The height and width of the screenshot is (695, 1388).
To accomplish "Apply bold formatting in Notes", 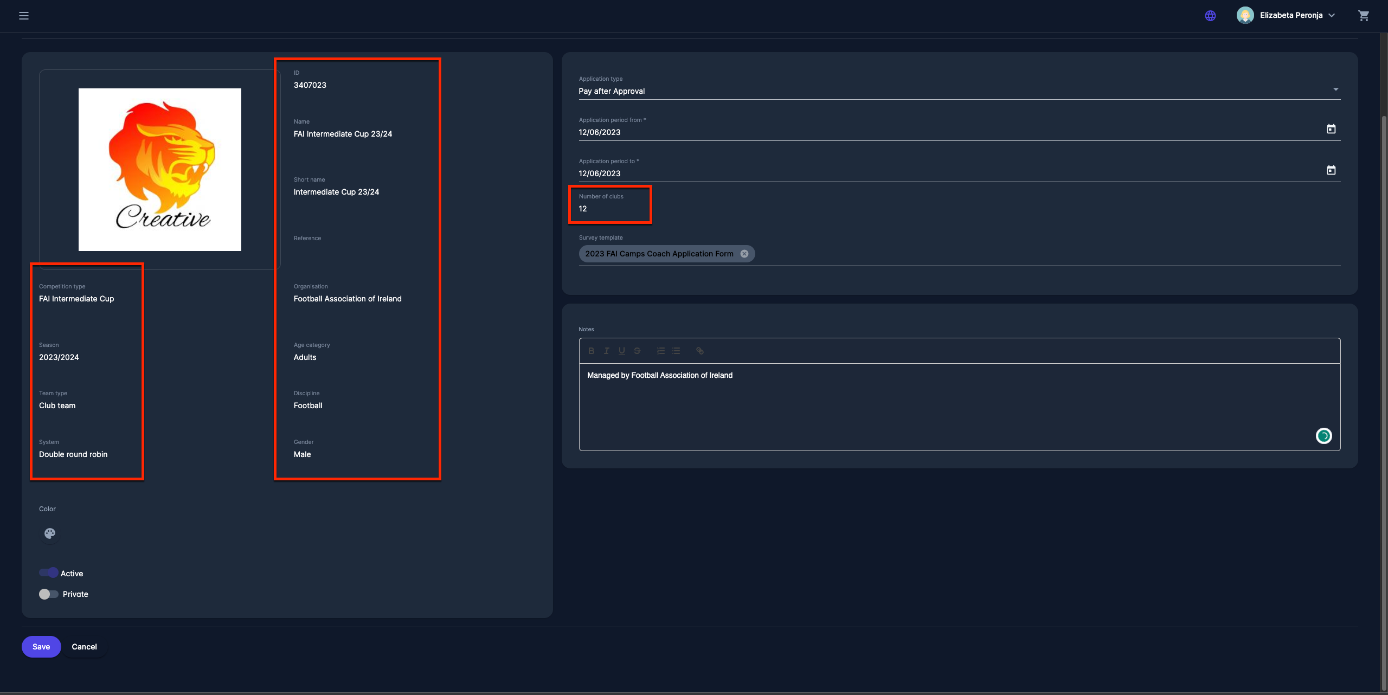I will coord(591,351).
